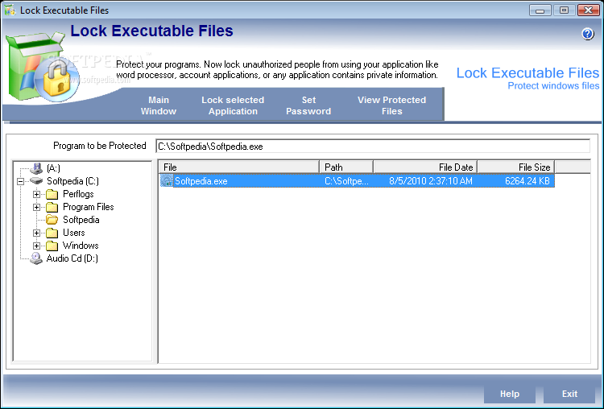This screenshot has height=409, width=604.
Task: Click the Program to be Protected field
Action: point(373,147)
